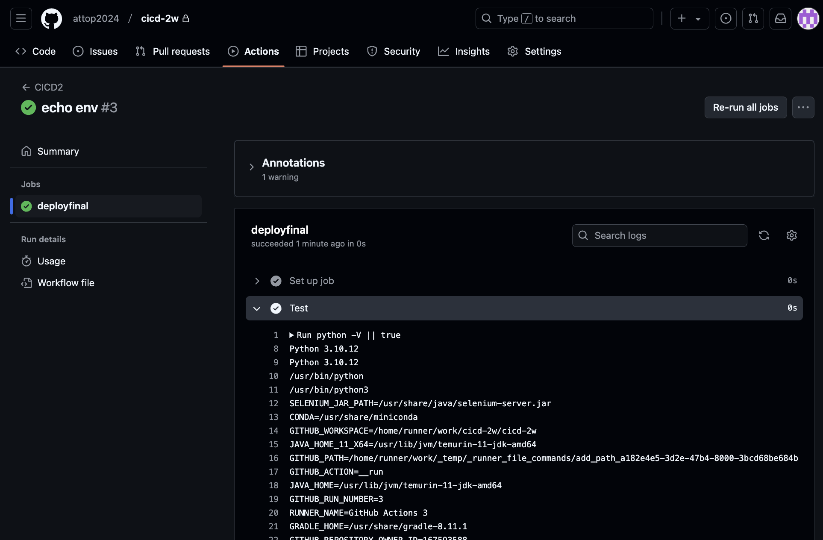Click the GitHub logo home icon
823x540 pixels.
[51, 18]
